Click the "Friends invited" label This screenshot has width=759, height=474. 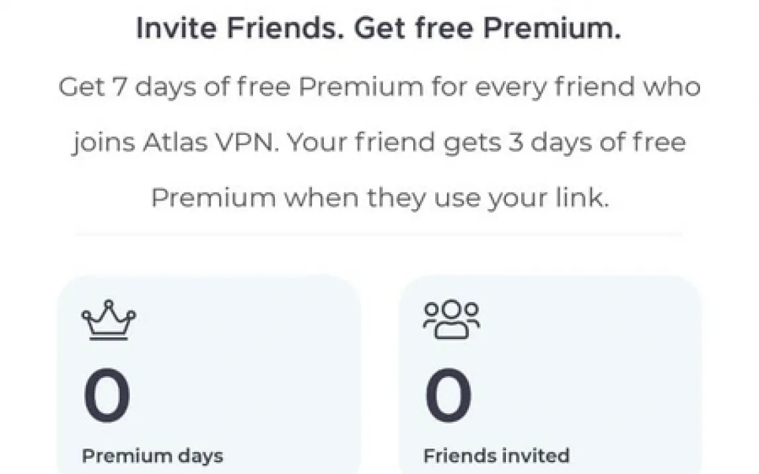click(496, 456)
